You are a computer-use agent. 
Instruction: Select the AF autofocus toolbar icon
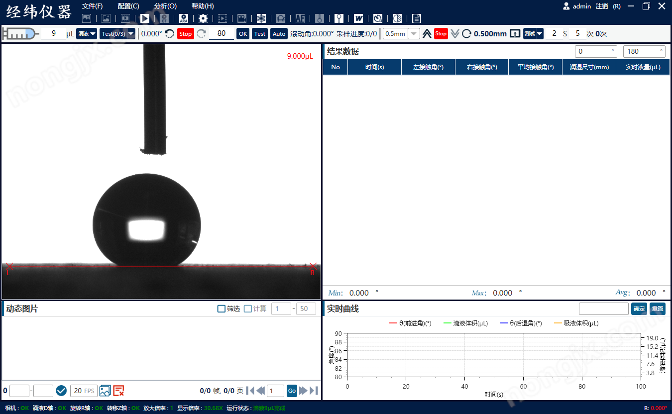point(300,18)
